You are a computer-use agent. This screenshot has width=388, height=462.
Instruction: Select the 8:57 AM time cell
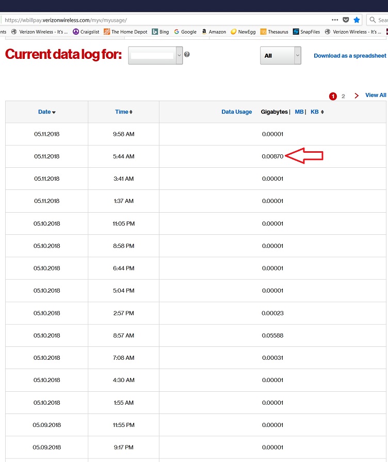pyautogui.click(x=124, y=336)
